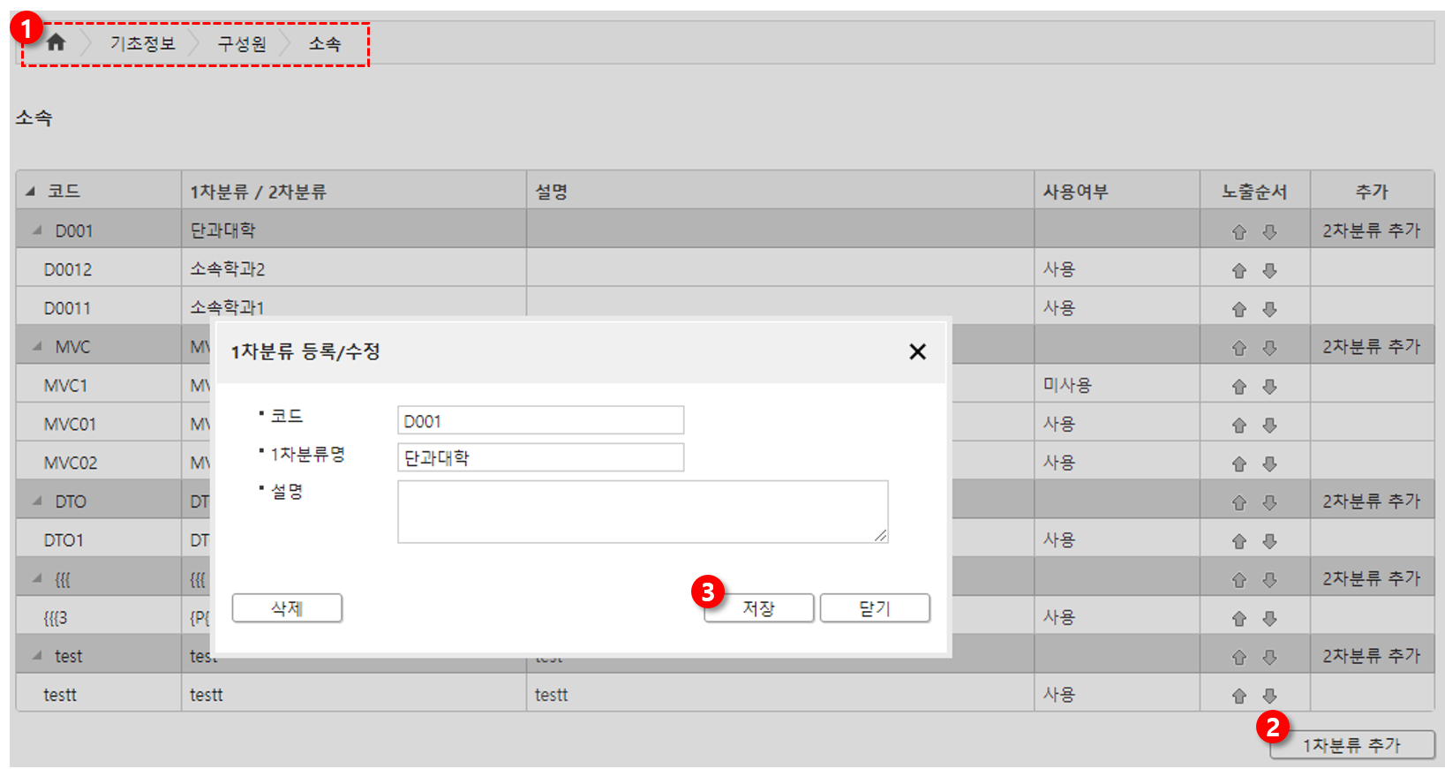Collapse the {{{ group

37,579
